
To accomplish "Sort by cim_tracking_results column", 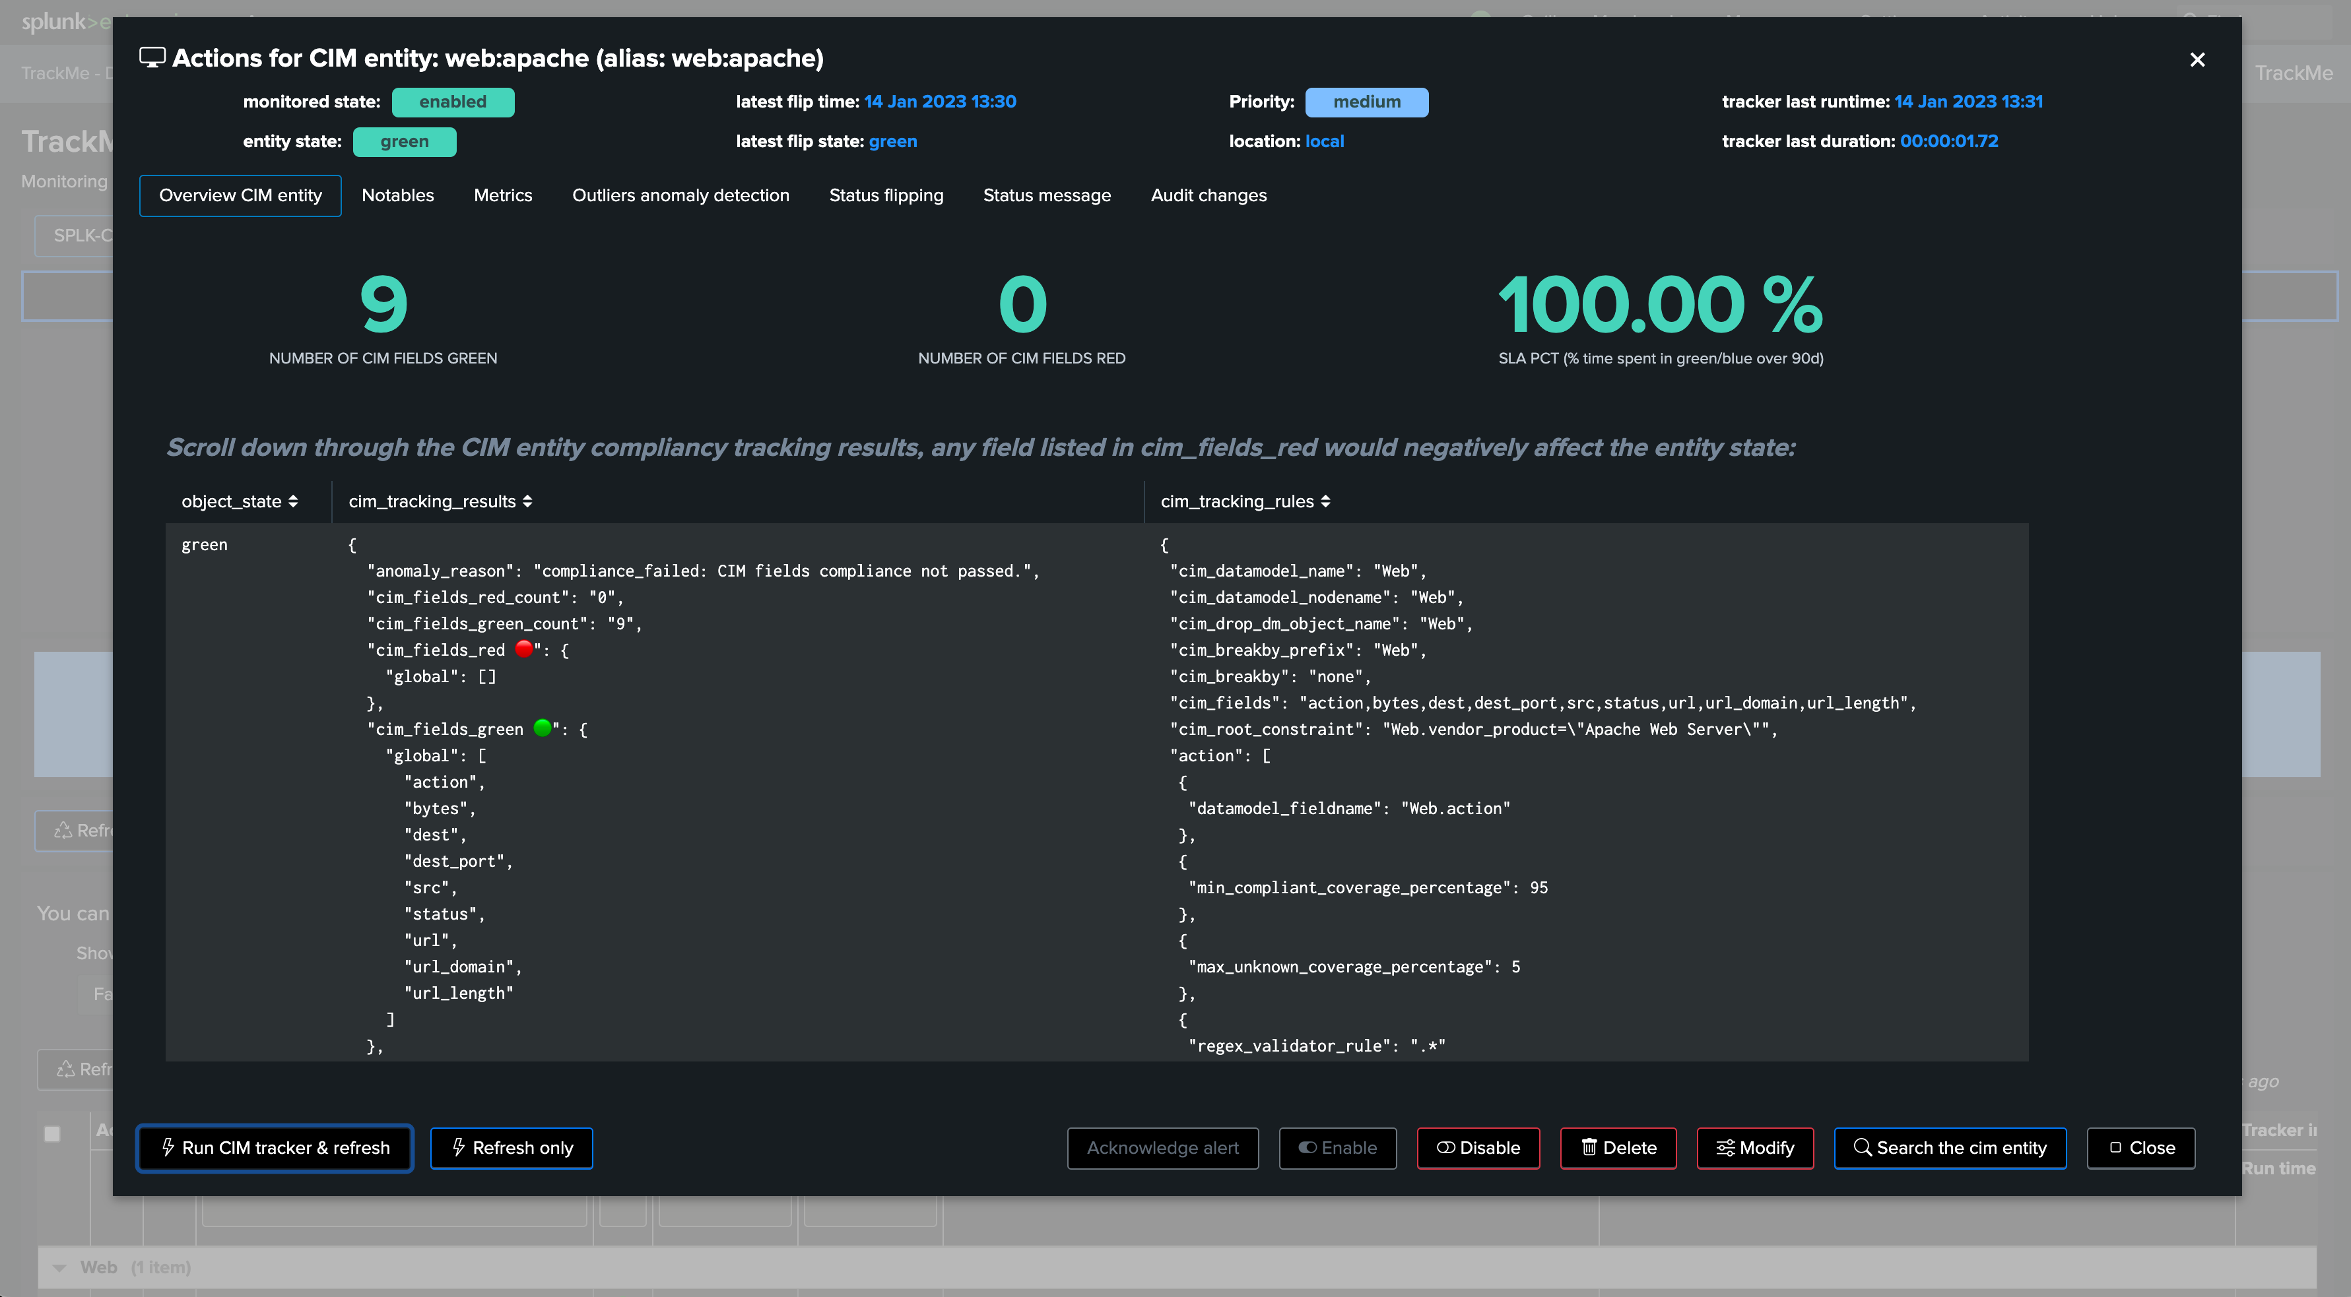I will coord(440,501).
